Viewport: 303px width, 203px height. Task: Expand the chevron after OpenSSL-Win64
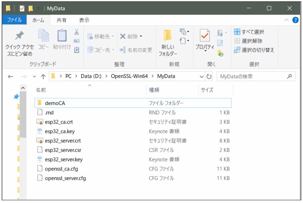153,77
